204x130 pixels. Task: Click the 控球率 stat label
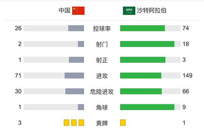pyautogui.click(x=102, y=29)
